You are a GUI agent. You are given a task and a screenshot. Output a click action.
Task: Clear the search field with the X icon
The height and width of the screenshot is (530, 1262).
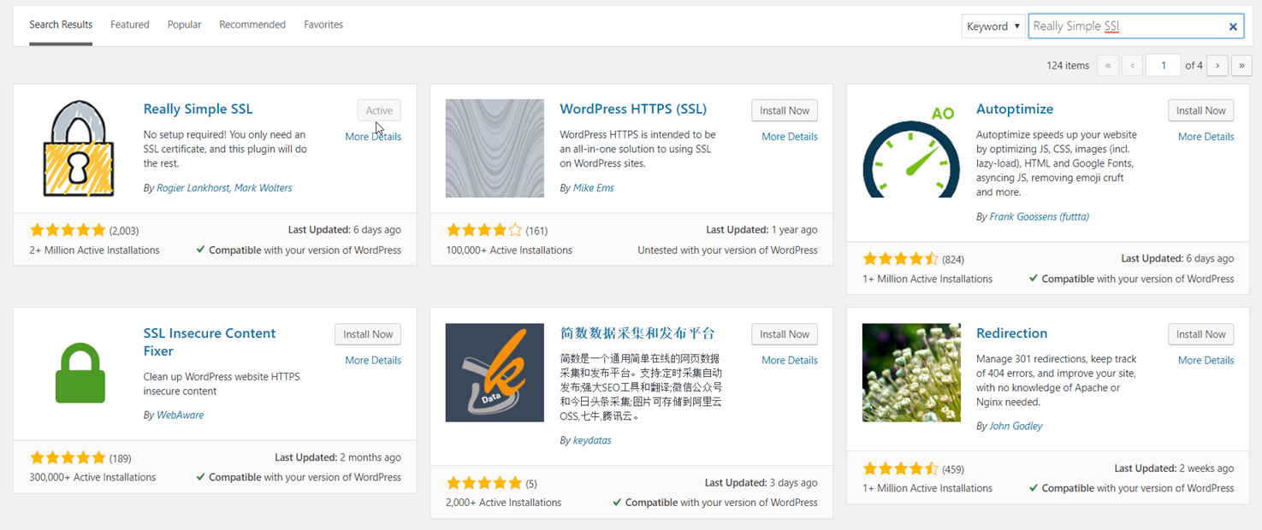pos(1233,26)
